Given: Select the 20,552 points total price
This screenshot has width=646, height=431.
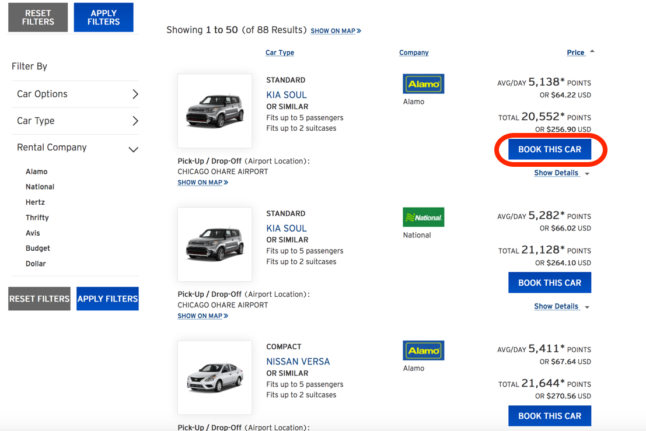Looking at the screenshot, I should (544, 117).
